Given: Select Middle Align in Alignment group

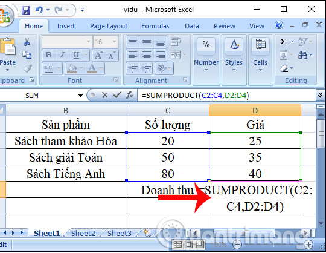Looking at the screenshot, I should point(147,42).
